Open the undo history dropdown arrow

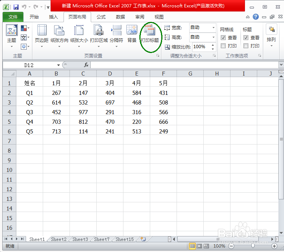point(29,7)
